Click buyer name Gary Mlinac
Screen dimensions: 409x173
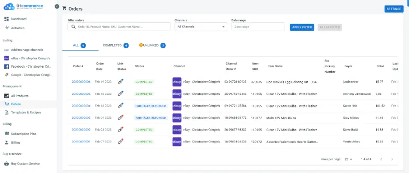351,118
